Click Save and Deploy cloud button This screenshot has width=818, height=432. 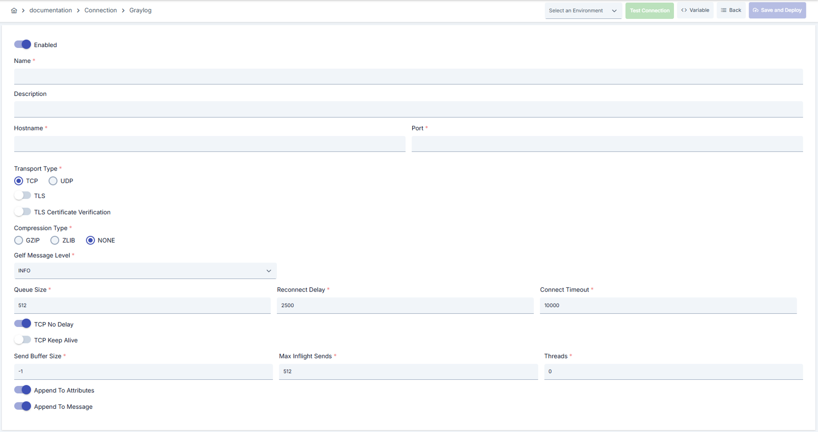777,10
